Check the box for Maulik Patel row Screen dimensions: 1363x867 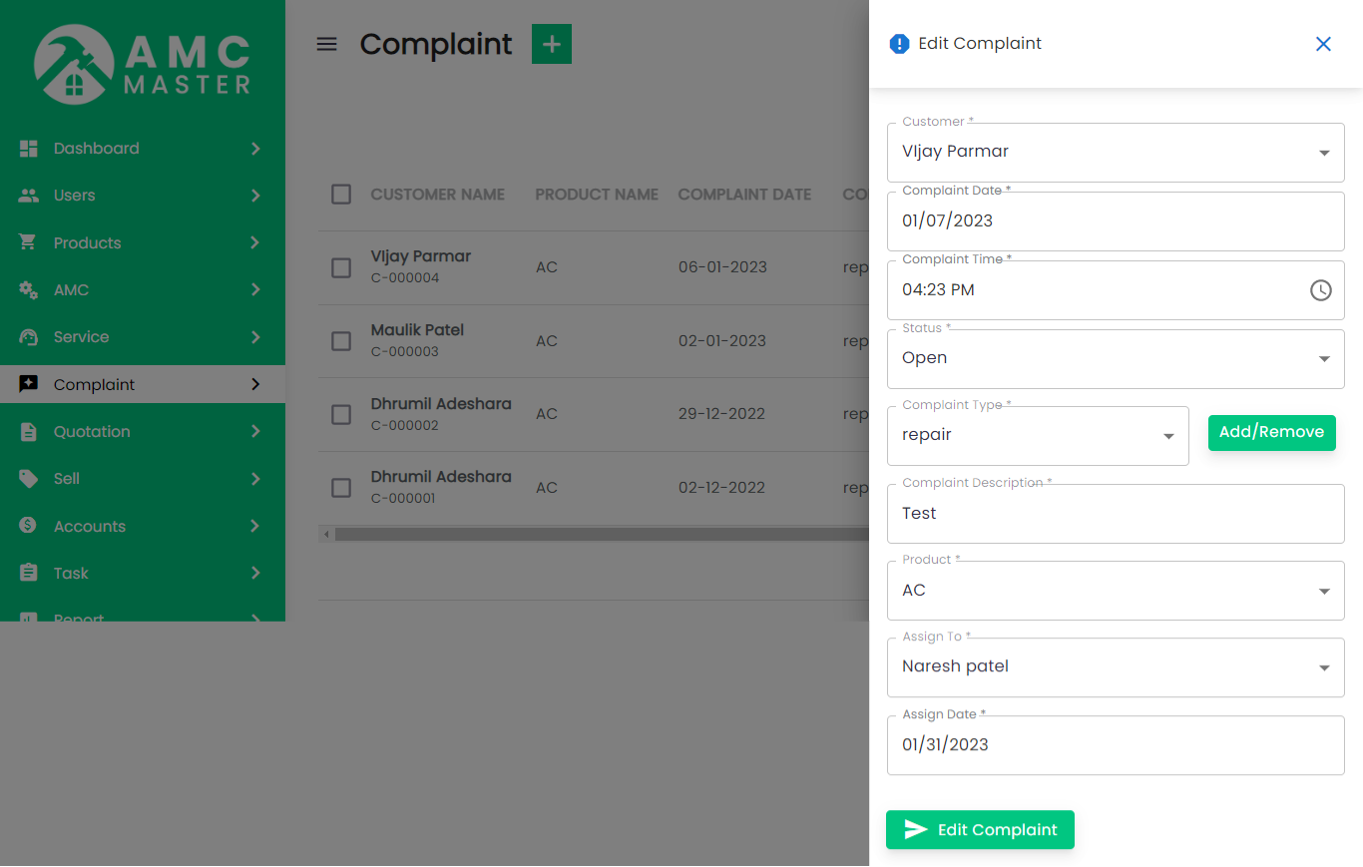(341, 341)
